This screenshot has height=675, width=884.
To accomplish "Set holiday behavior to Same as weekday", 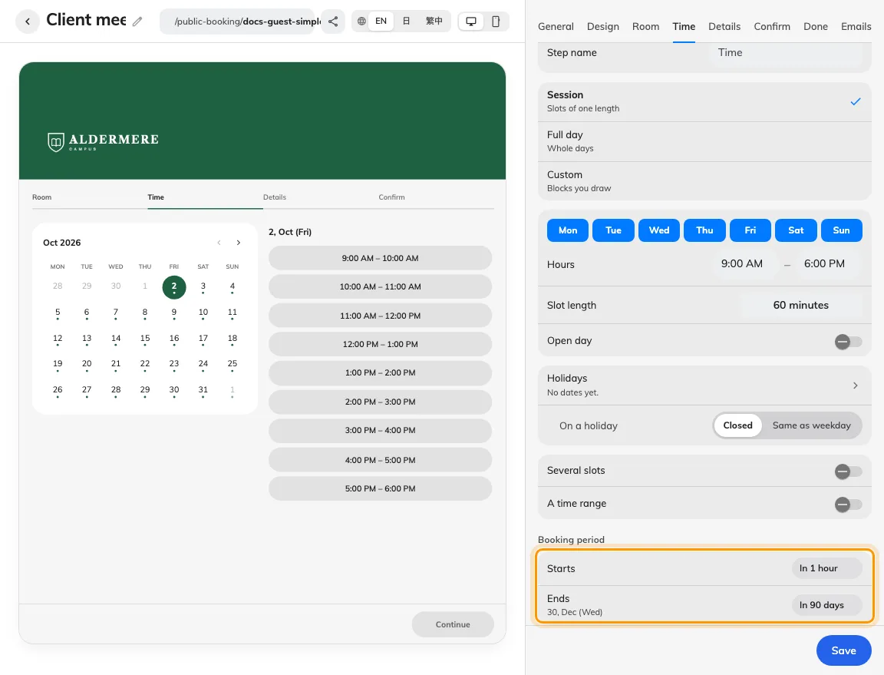I will [811, 425].
